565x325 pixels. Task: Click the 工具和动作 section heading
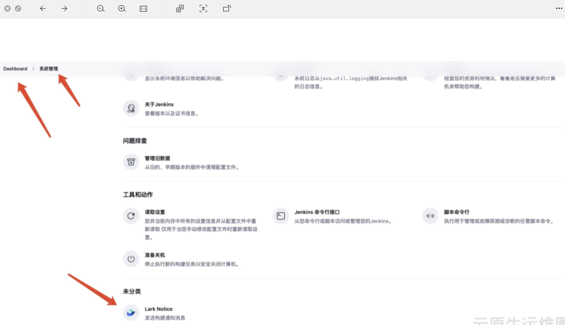pos(138,195)
